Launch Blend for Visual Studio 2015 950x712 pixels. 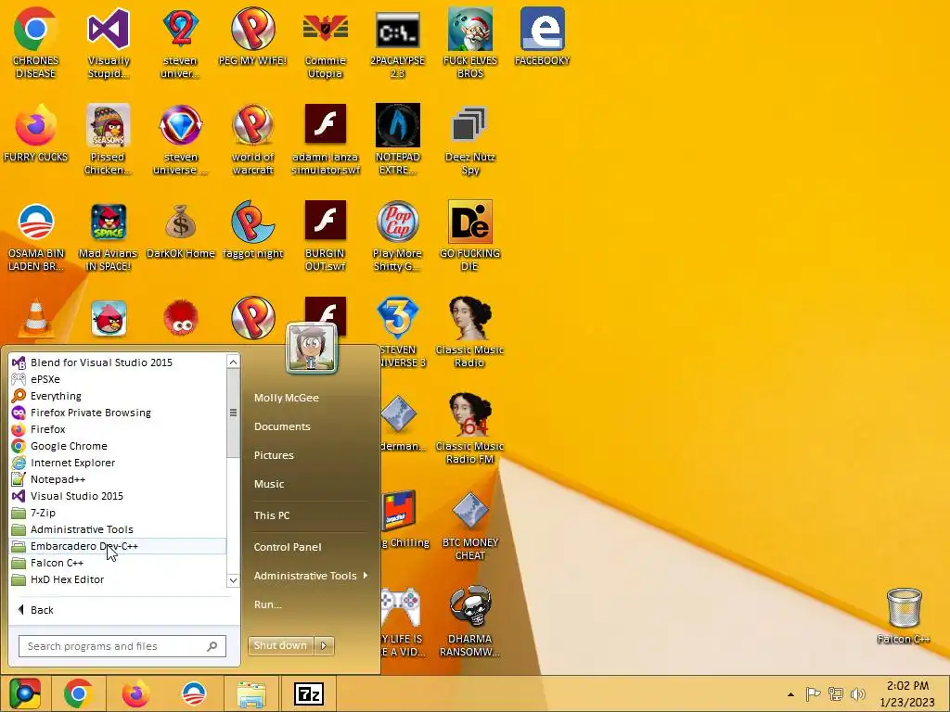point(118,362)
